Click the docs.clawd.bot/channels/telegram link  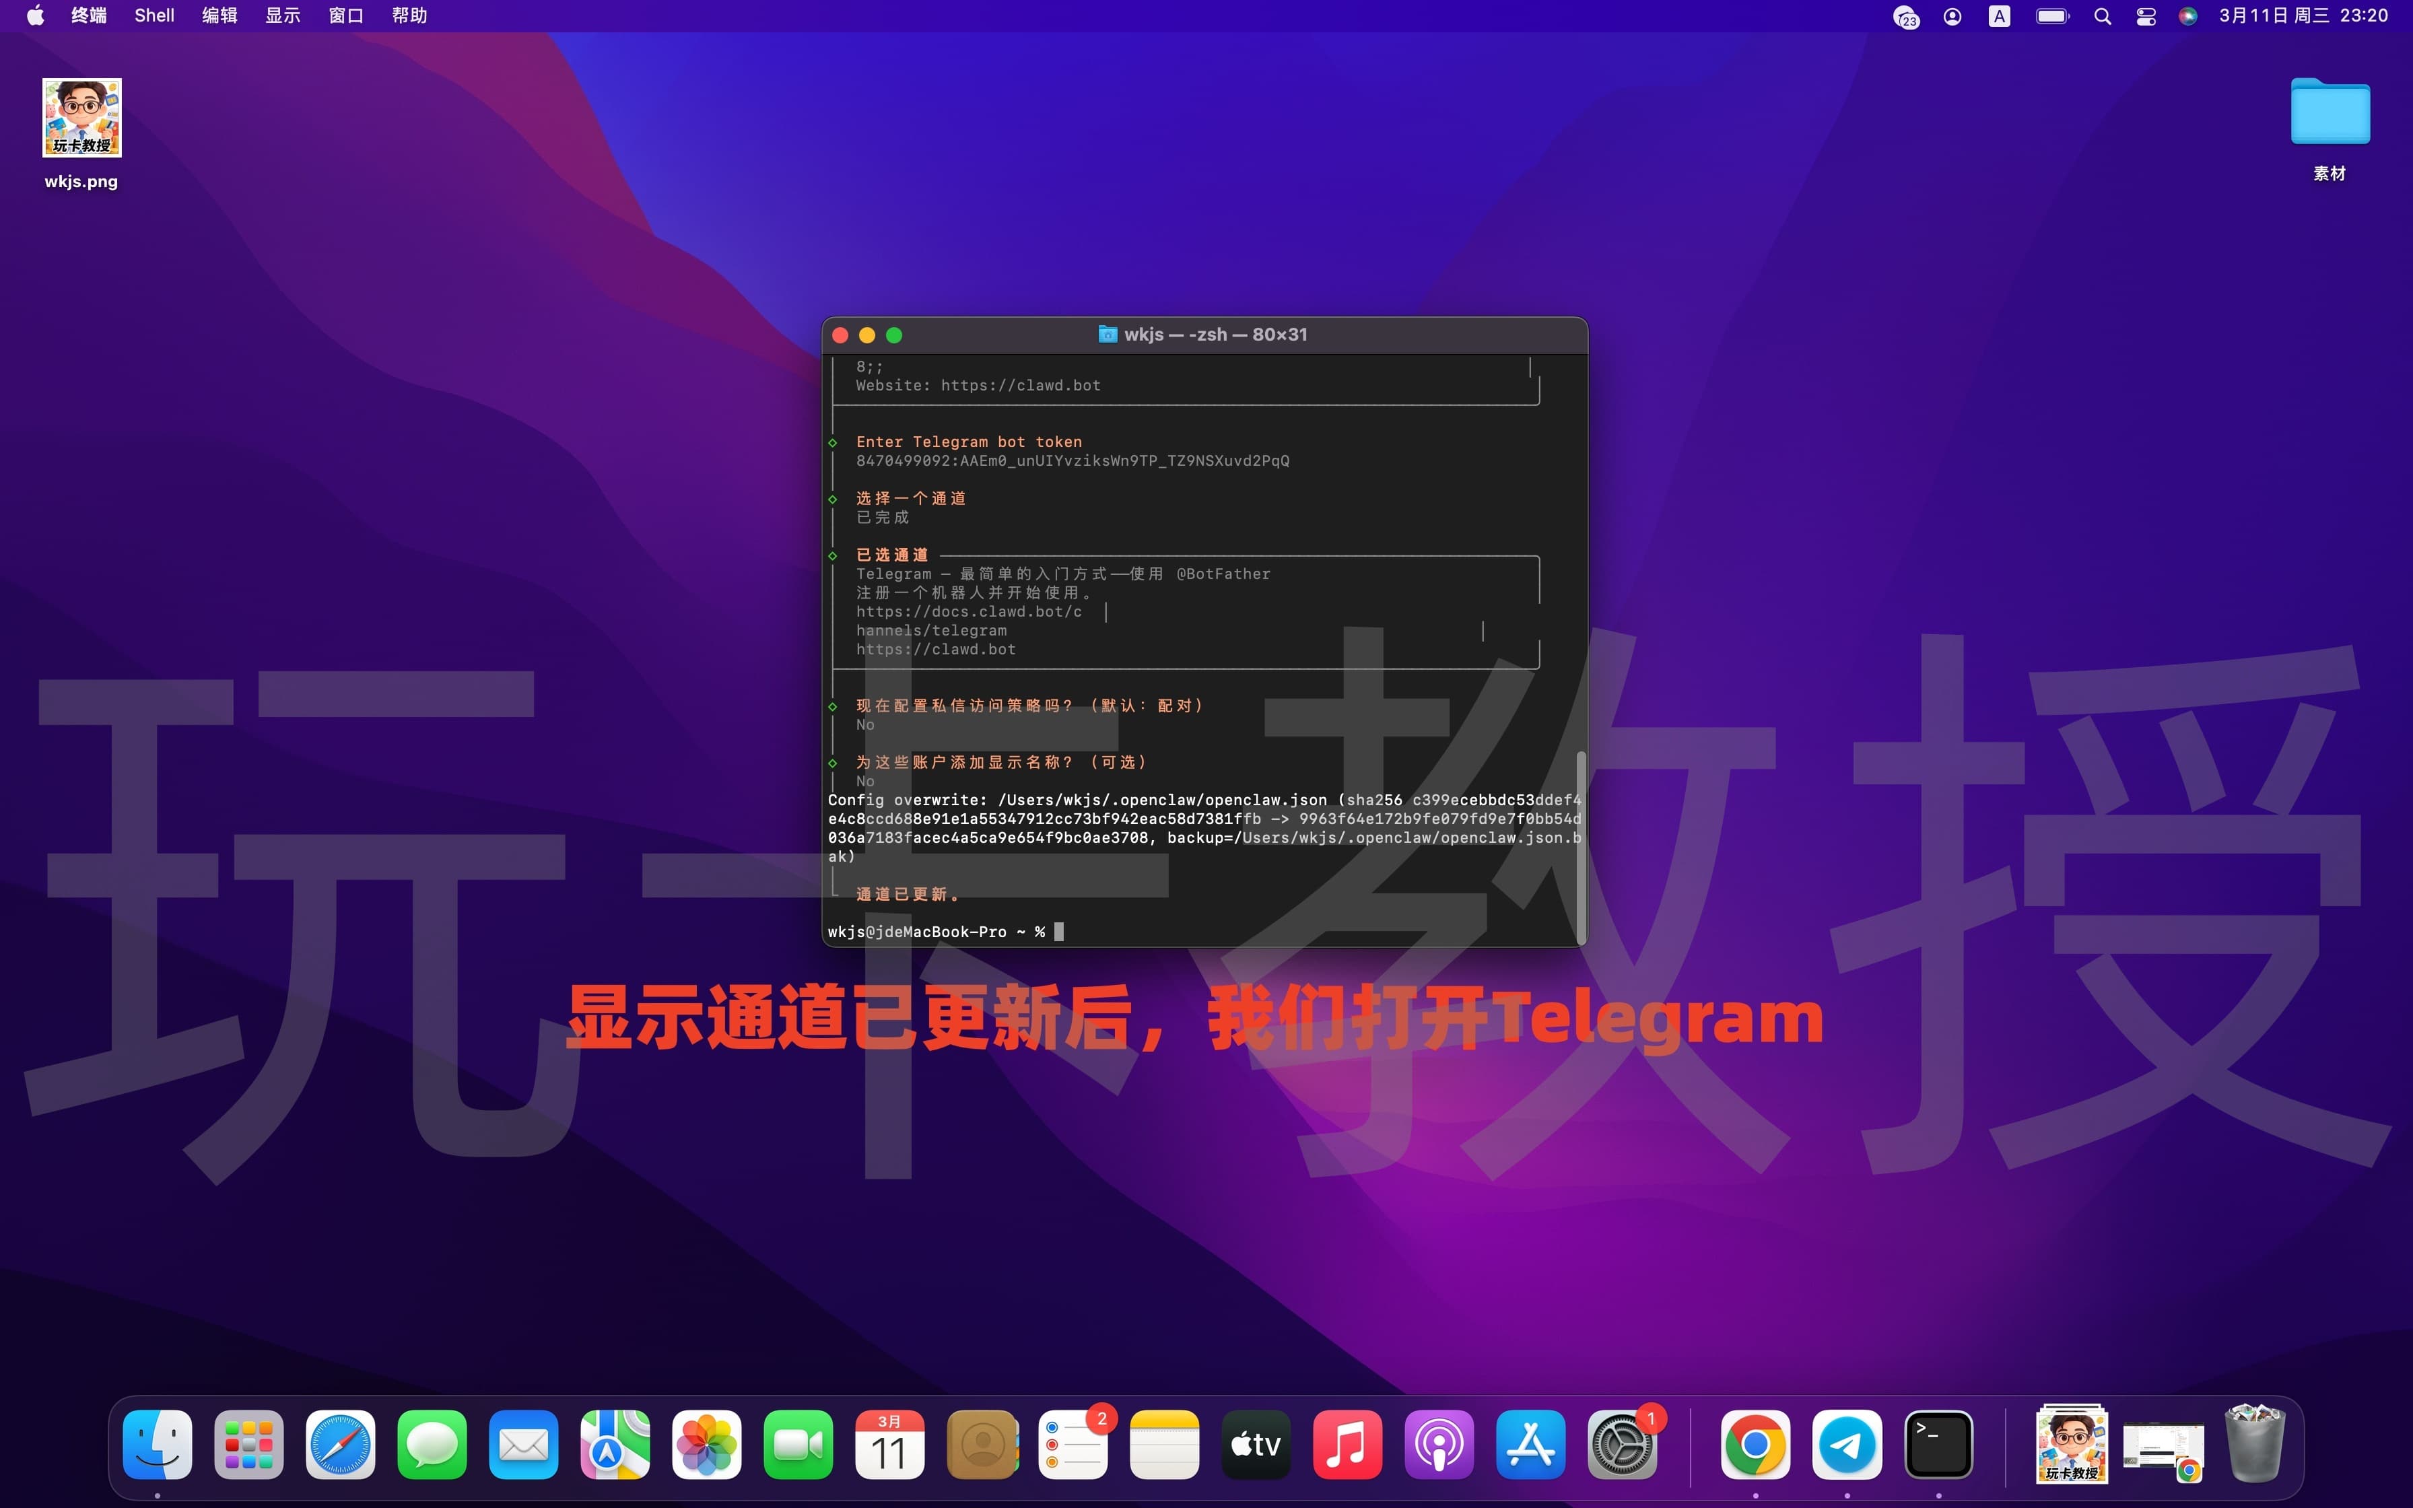tap(968, 611)
